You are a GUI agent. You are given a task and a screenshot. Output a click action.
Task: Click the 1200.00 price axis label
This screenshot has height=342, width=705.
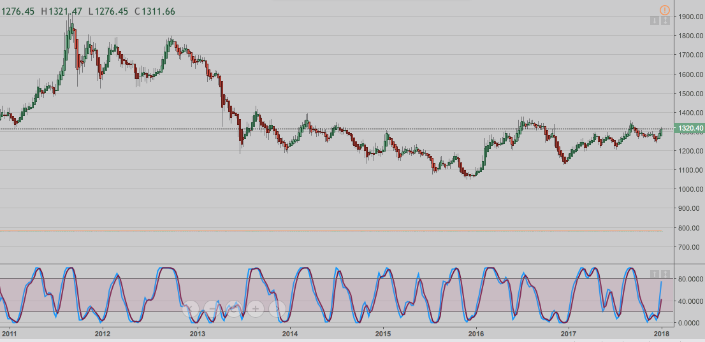pos(691,151)
